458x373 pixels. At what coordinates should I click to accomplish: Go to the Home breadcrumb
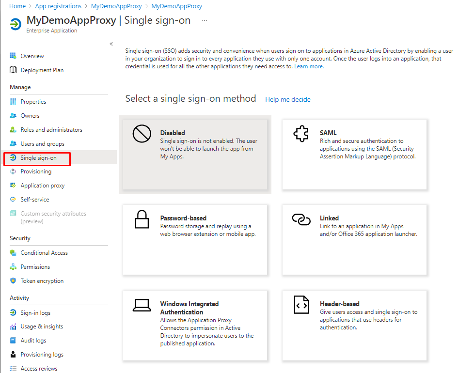(x=17, y=6)
